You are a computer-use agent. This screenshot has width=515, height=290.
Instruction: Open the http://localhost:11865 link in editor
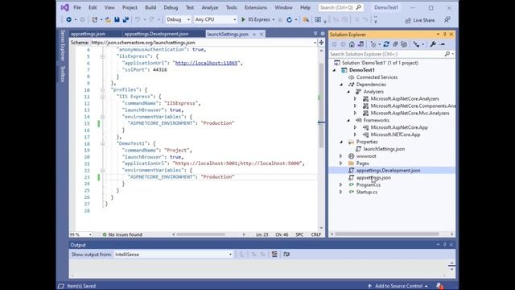206,63
